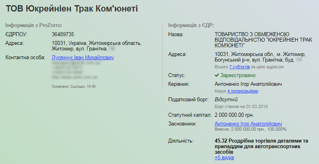Open the "4 організаціями" link under Керівник

point(242,91)
